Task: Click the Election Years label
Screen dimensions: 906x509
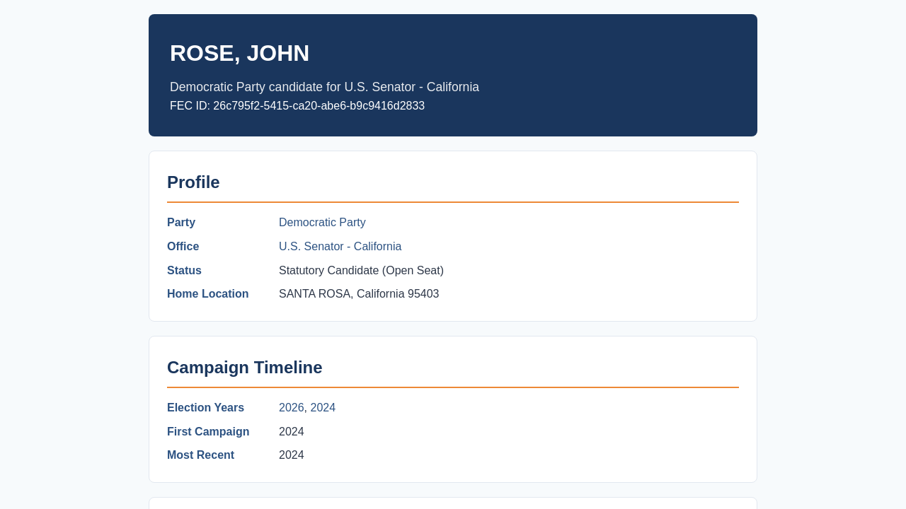Action: (x=205, y=408)
